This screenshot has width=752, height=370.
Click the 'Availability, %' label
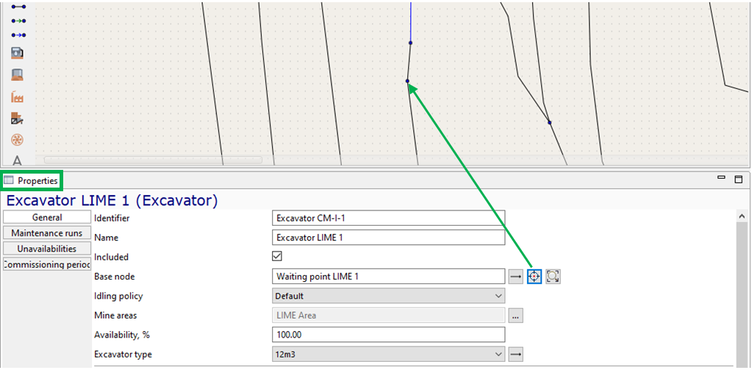122,335
